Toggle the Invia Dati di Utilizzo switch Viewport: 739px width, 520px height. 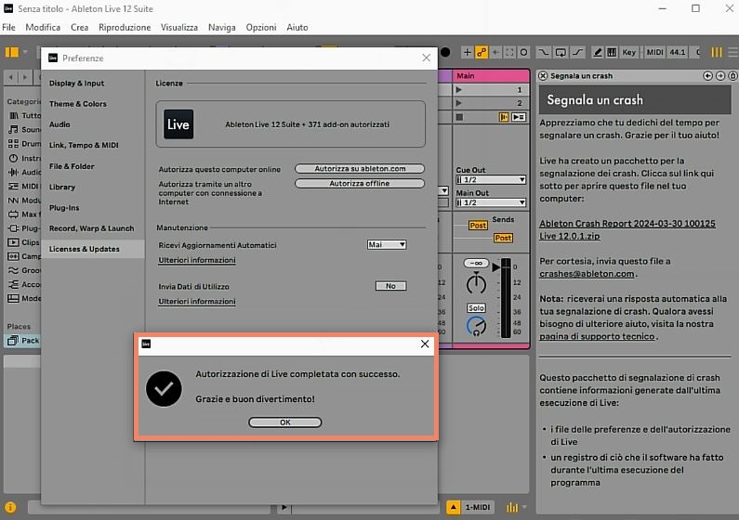(390, 286)
